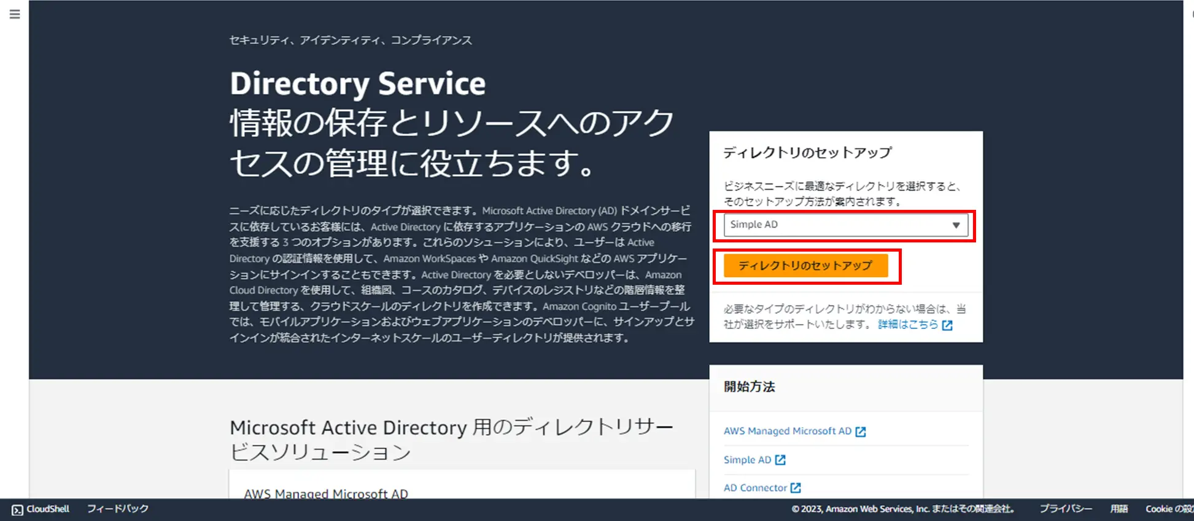
Task: Launch CloudShell from the footer
Action: click(x=41, y=509)
